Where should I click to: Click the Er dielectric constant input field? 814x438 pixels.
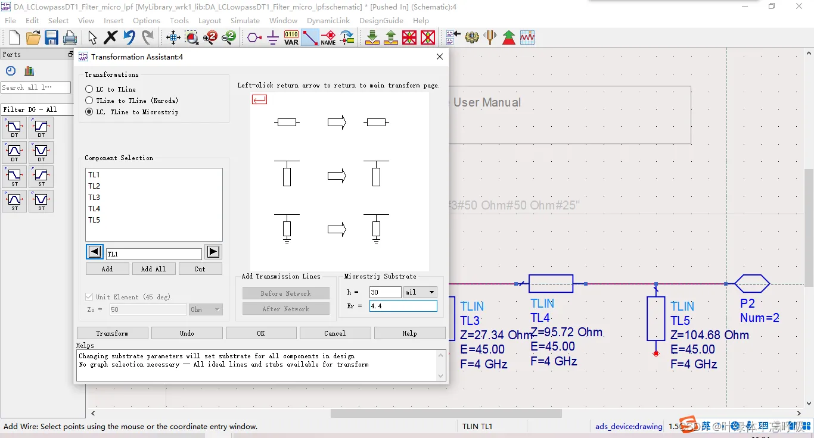[403, 306]
